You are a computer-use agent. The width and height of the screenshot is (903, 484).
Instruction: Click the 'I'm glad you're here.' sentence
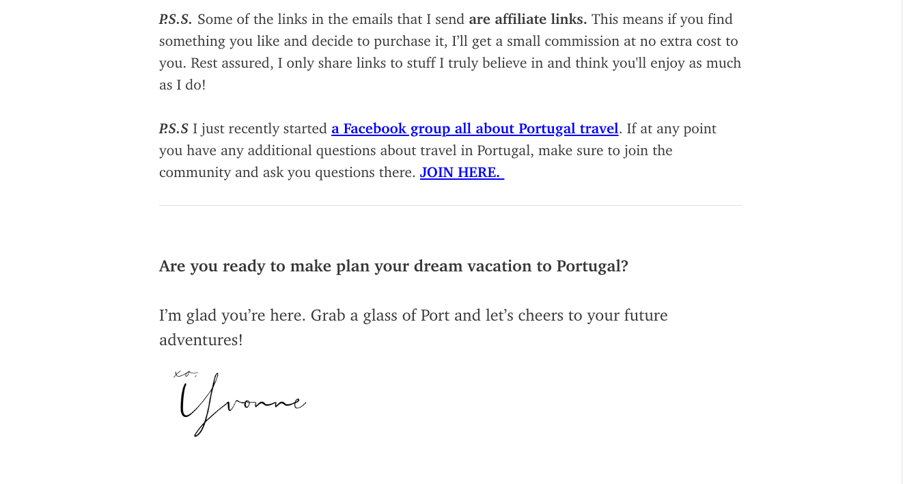click(232, 315)
